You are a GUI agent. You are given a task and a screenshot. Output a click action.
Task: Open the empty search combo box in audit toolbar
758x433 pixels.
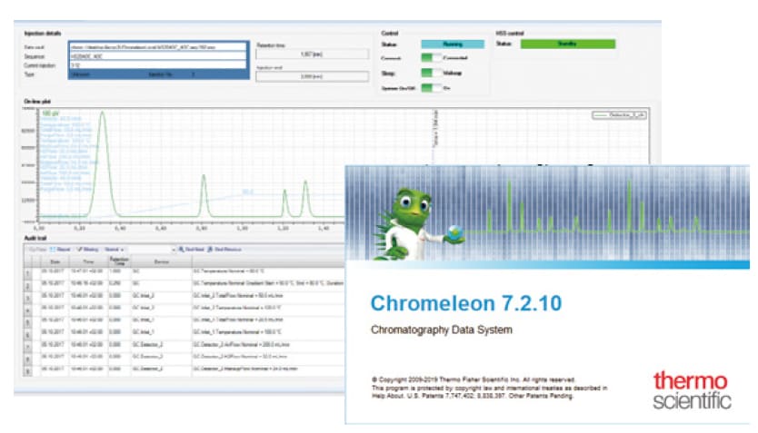pos(152,250)
